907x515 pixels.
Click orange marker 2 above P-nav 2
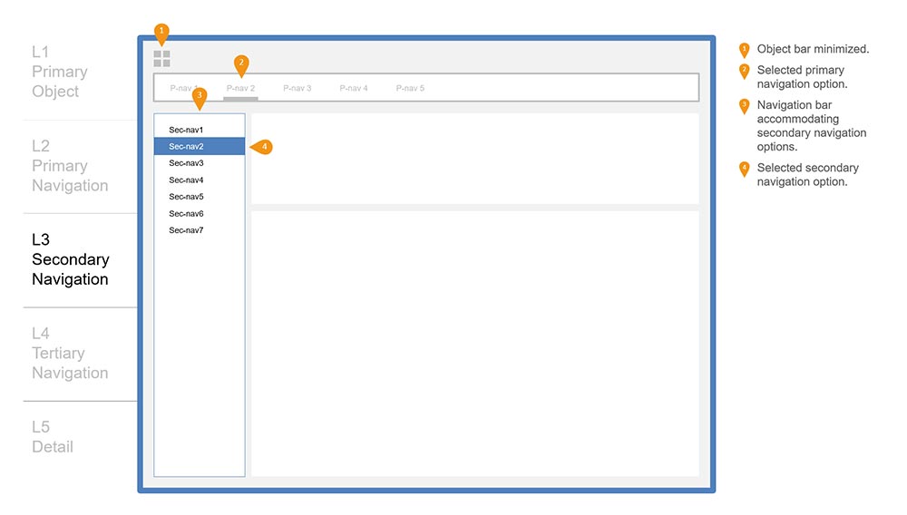pos(240,63)
